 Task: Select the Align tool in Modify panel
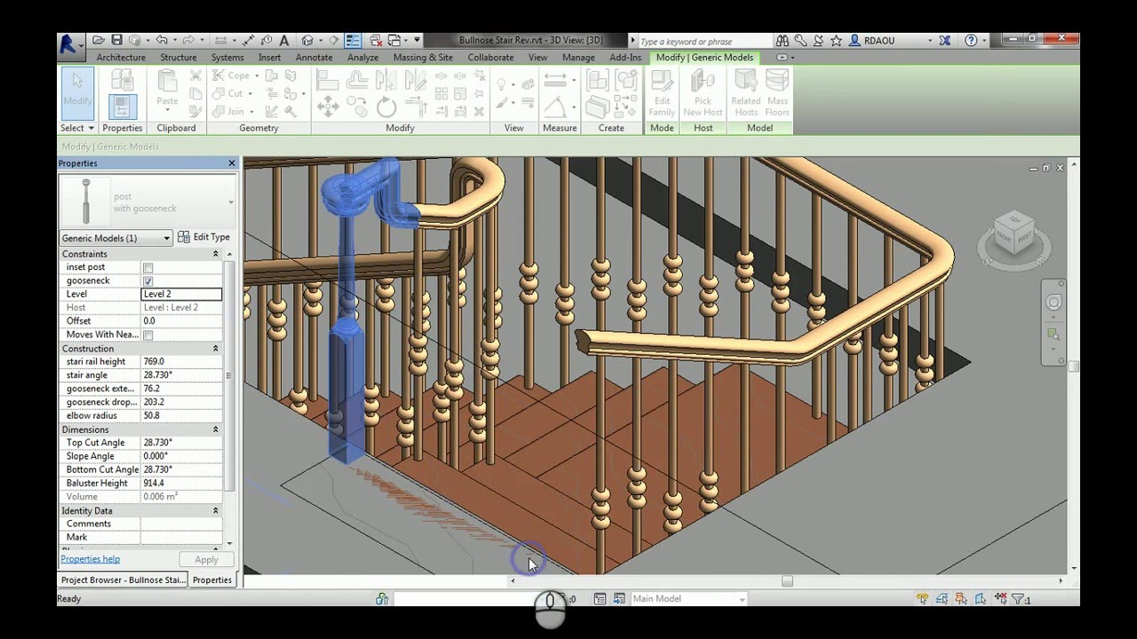[328, 80]
